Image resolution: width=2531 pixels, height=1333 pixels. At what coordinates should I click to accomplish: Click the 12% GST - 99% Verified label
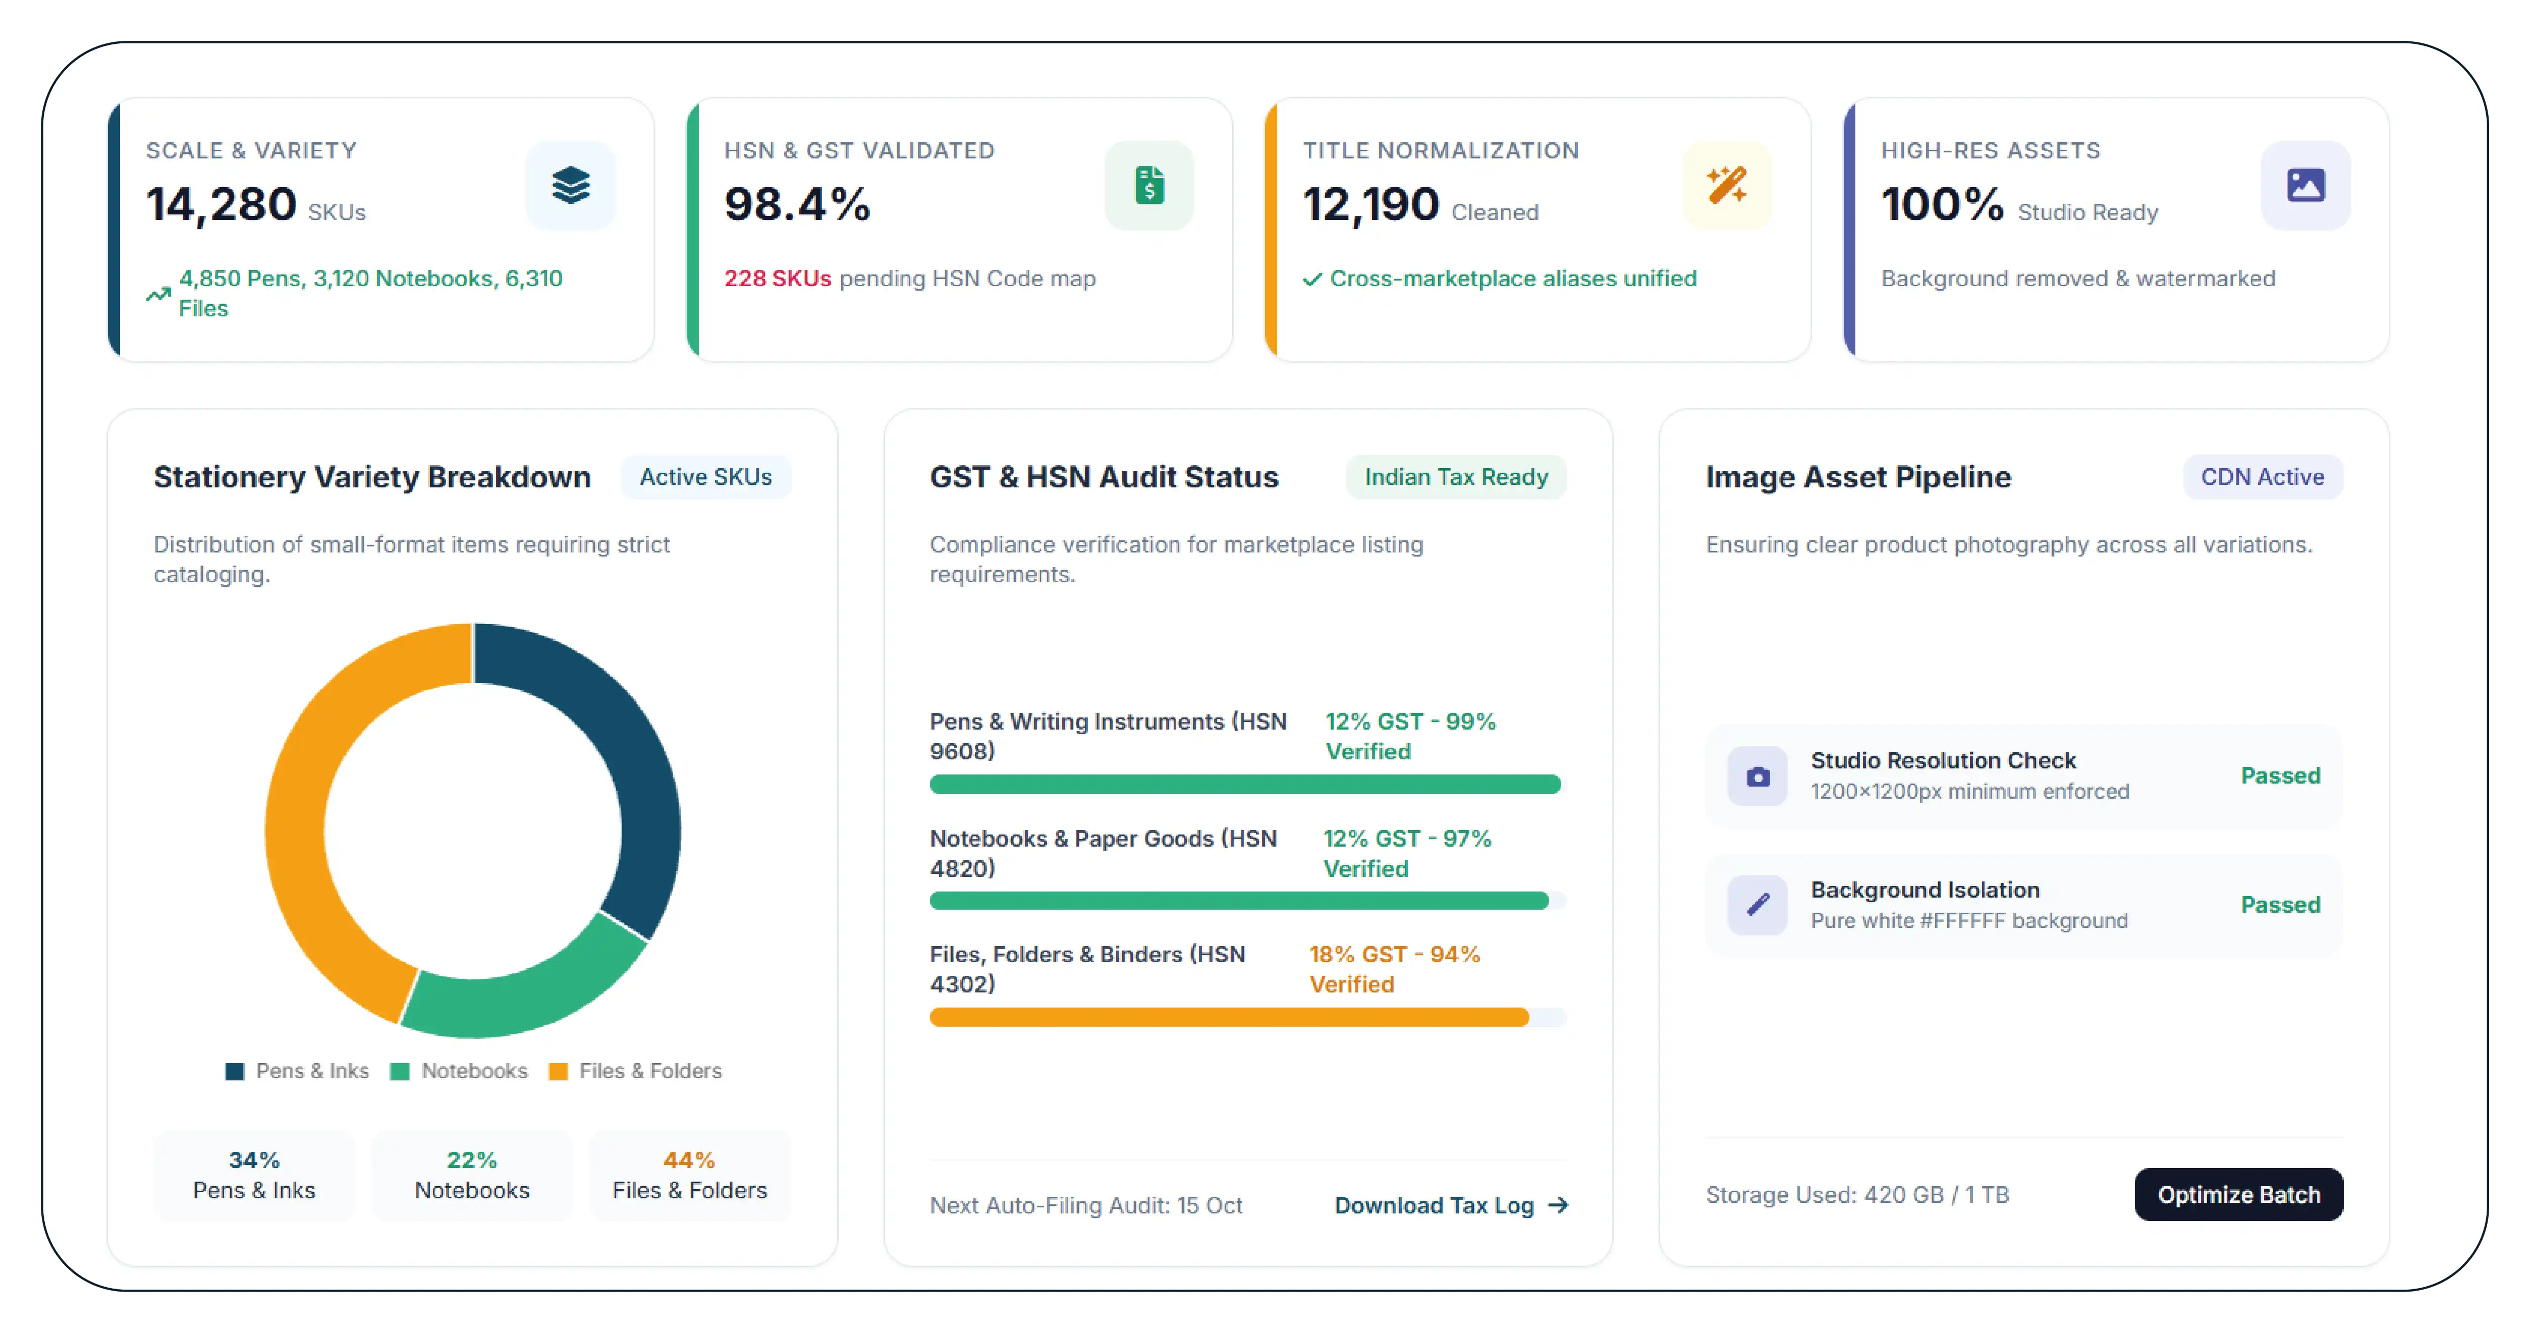pyautogui.click(x=1410, y=737)
